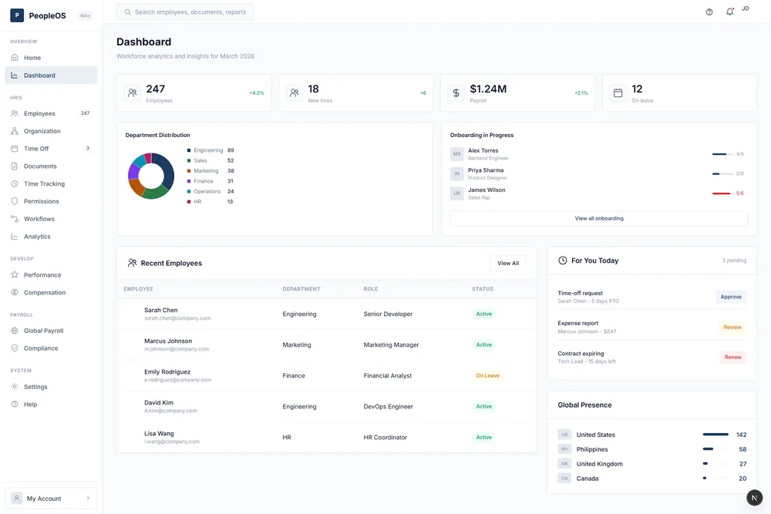Viewport: 771px width, 514px height.
Task: Click David Kim's email address
Action: click(x=170, y=411)
